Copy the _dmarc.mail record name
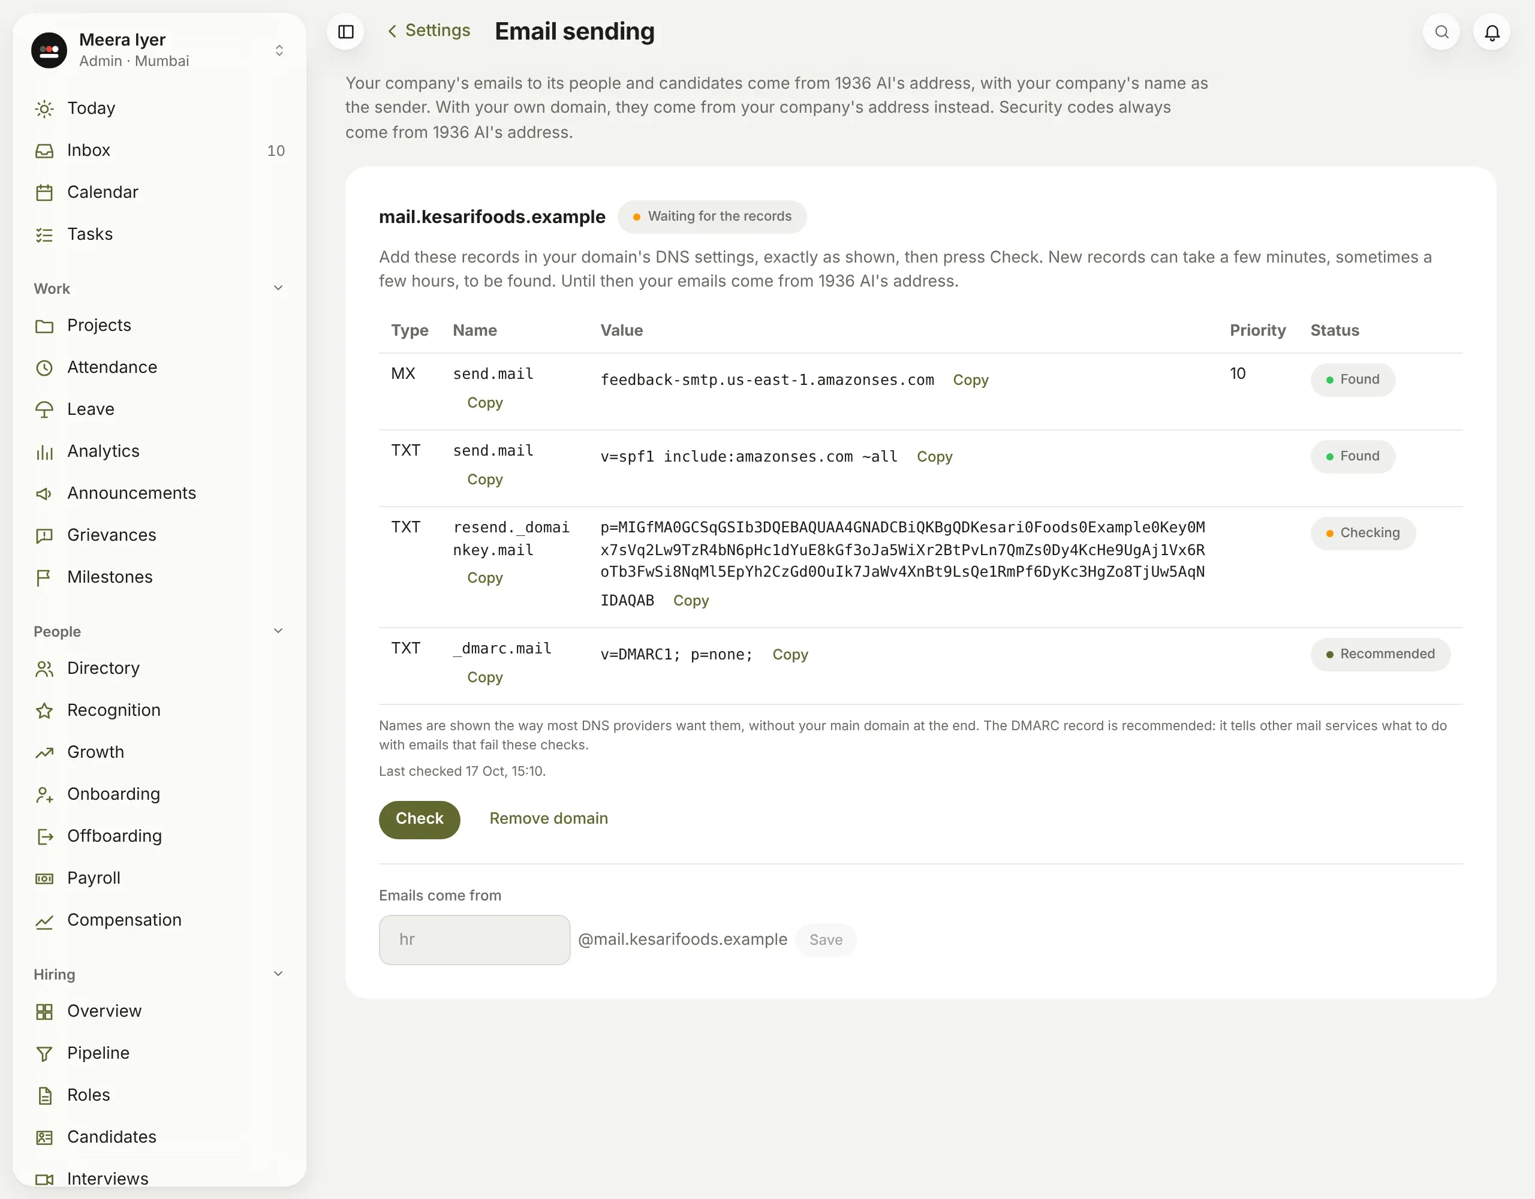This screenshot has width=1535, height=1199. [485, 677]
